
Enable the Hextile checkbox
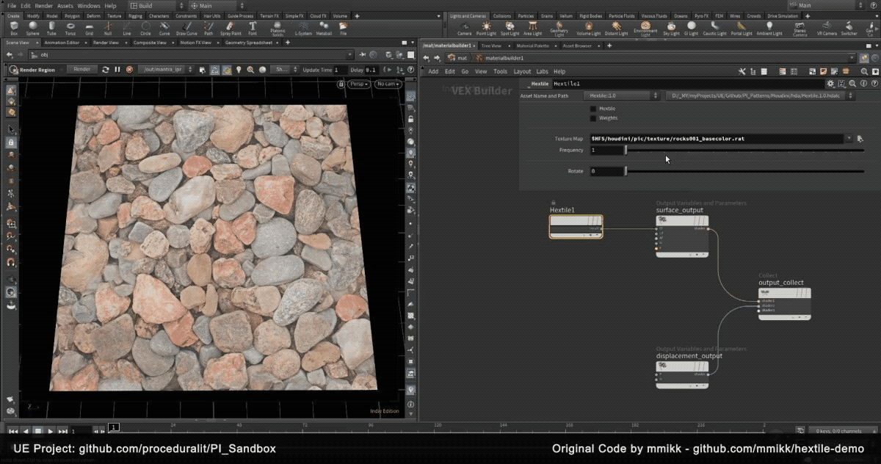[593, 109]
